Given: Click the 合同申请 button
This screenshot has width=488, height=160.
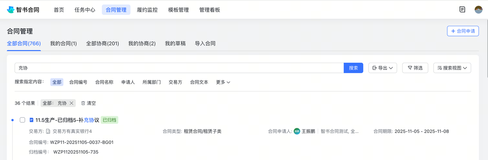Looking at the screenshot, I should pos(463,31).
